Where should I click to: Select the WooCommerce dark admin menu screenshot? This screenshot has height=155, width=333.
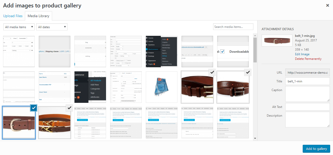161,52
